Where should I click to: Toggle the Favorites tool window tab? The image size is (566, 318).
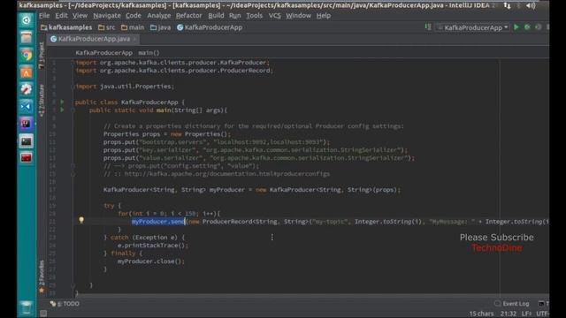coord(42,276)
